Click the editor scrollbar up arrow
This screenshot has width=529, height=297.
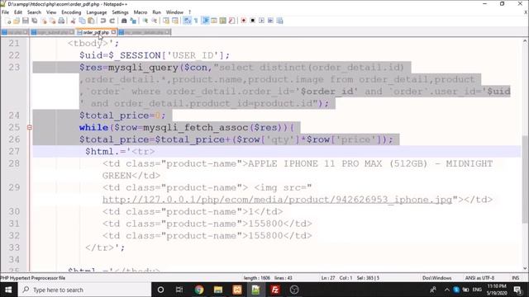click(x=525, y=41)
